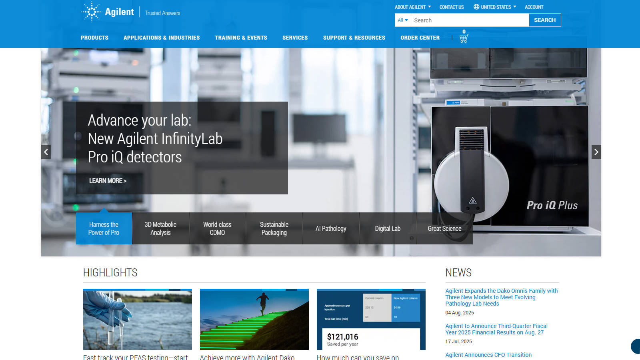Click the Agilent logo

point(108,12)
